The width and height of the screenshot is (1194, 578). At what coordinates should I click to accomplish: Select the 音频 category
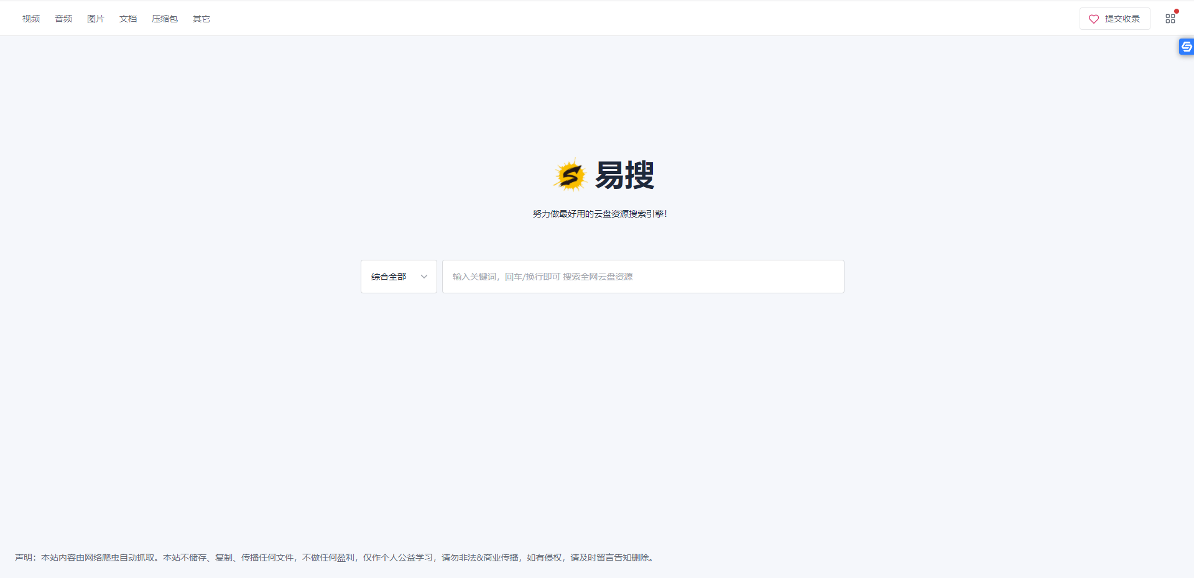pyautogui.click(x=63, y=19)
